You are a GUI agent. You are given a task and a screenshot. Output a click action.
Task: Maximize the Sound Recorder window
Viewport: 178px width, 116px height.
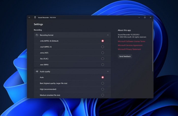[145, 18]
